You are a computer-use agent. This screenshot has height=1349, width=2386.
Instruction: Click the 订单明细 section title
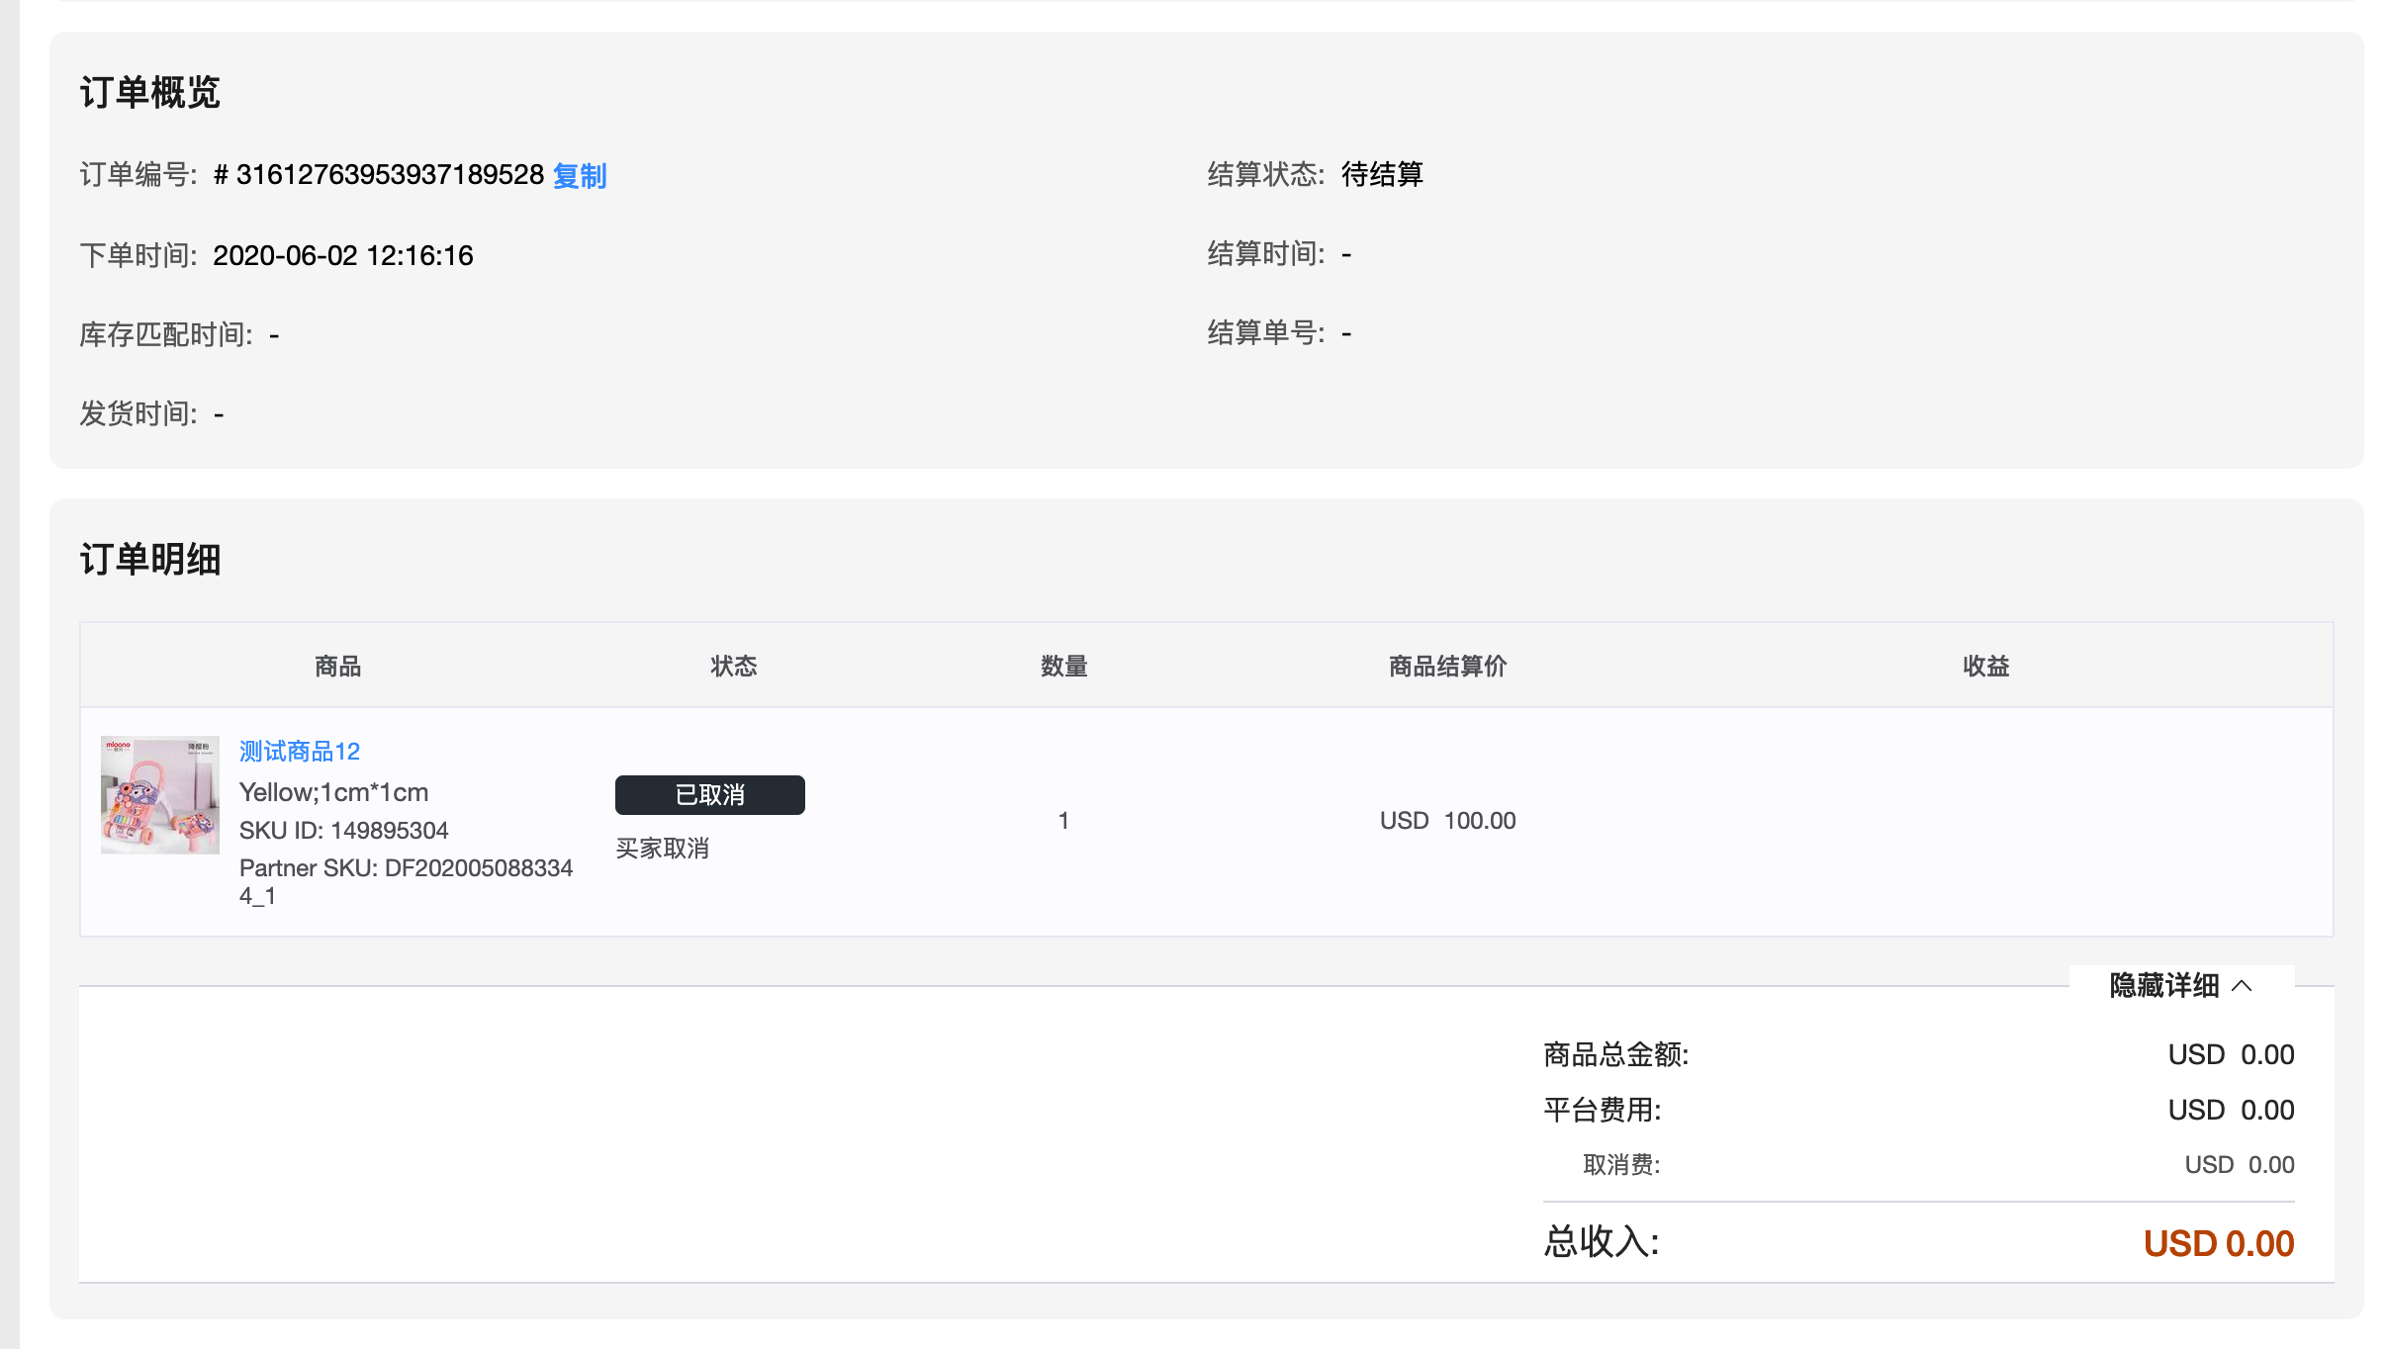click(150, 559)
